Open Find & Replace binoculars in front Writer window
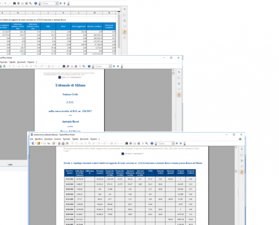 [127, 143]
